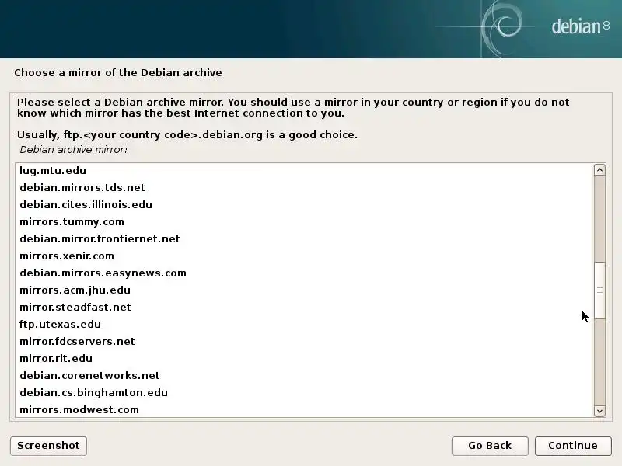Image resolution: width=622 pixels, height=466 pixels.
Task: Take a screenshot with the Screenshot button
Action: pyautogui.click(x=48, y=446)
